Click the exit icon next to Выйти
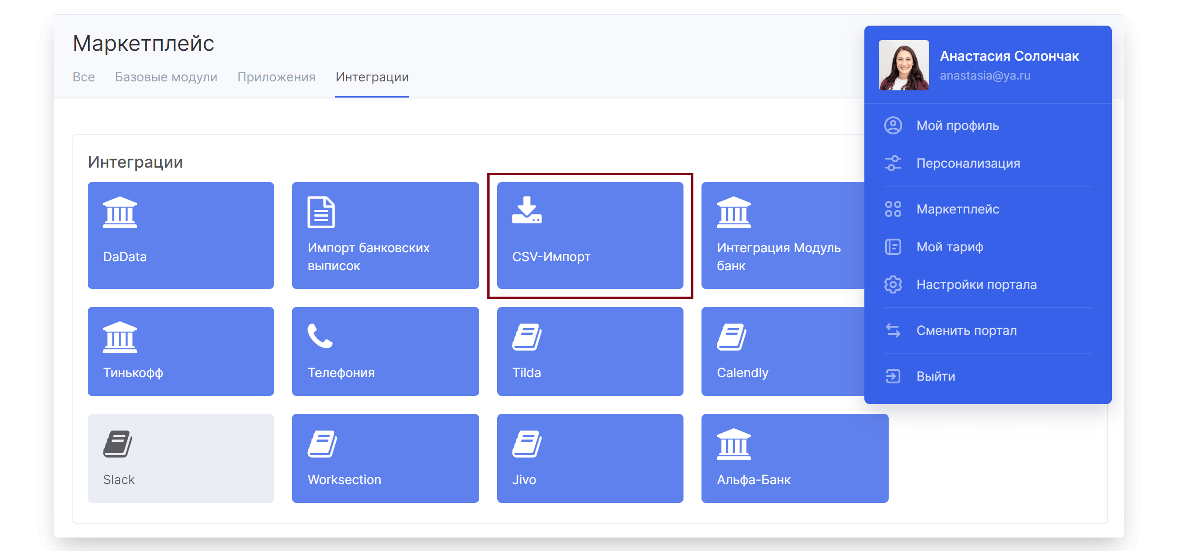This screenshot has height=551, width=1178. pos(893,376)
